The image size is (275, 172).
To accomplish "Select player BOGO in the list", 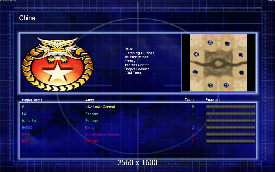I will tap(27, 127).
